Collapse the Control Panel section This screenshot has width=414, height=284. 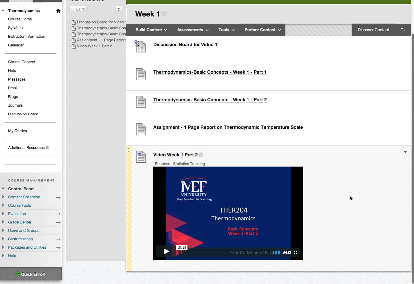coord(3,189)
